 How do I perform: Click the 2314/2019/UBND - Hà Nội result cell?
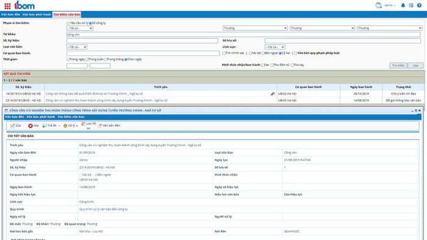click(x=23, y=101)
